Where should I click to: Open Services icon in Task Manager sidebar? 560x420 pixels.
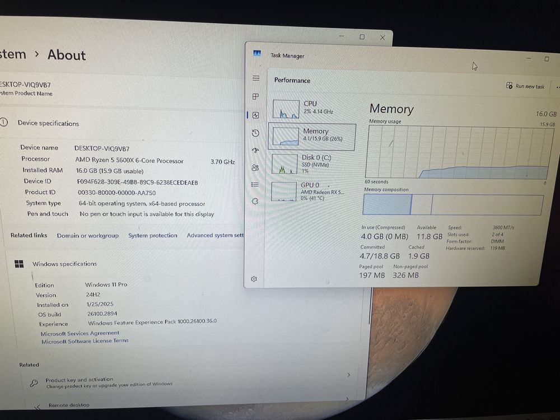pos(255,202)
